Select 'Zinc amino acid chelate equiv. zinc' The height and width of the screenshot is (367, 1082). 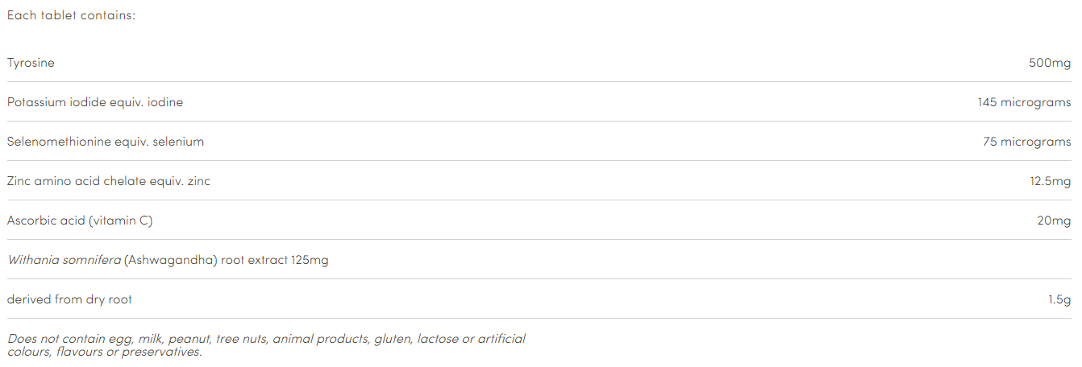coord(109,181)
